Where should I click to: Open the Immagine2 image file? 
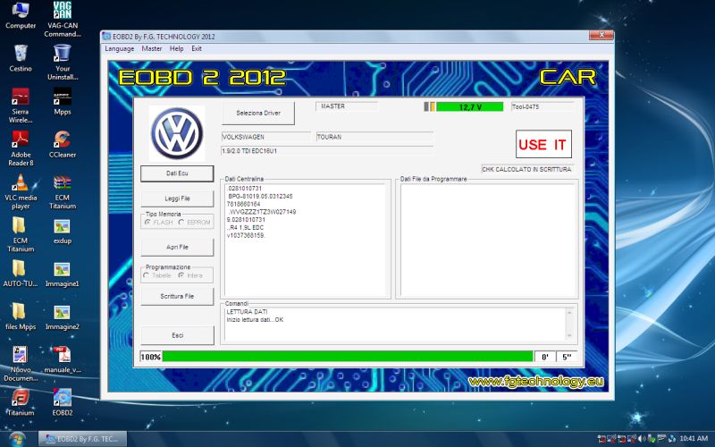(x=63, y=316)
